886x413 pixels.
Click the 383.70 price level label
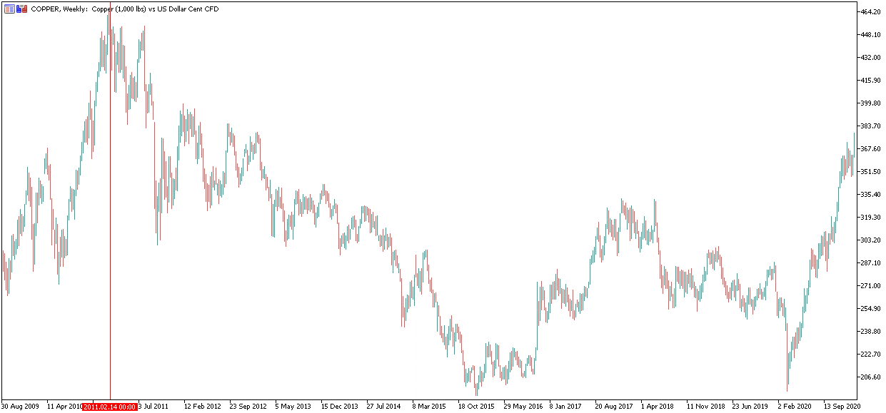[x=872, y=126]
